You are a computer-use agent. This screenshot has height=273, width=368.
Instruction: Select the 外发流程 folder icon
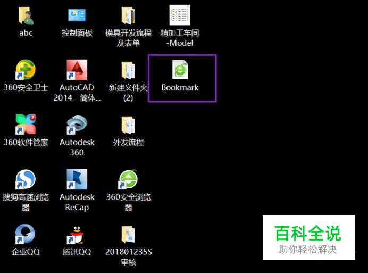click(x=128, y=125)
